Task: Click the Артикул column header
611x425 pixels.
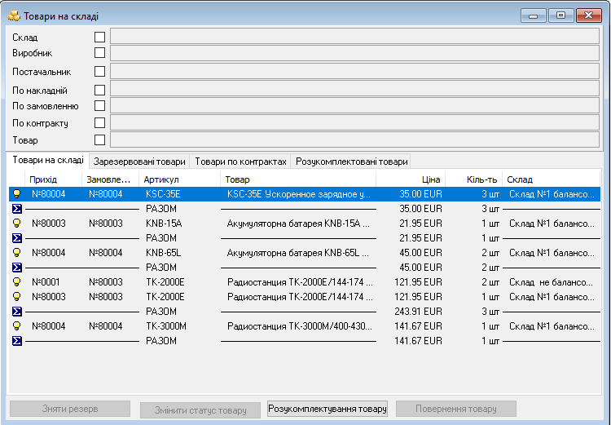Action: point(179,179)
